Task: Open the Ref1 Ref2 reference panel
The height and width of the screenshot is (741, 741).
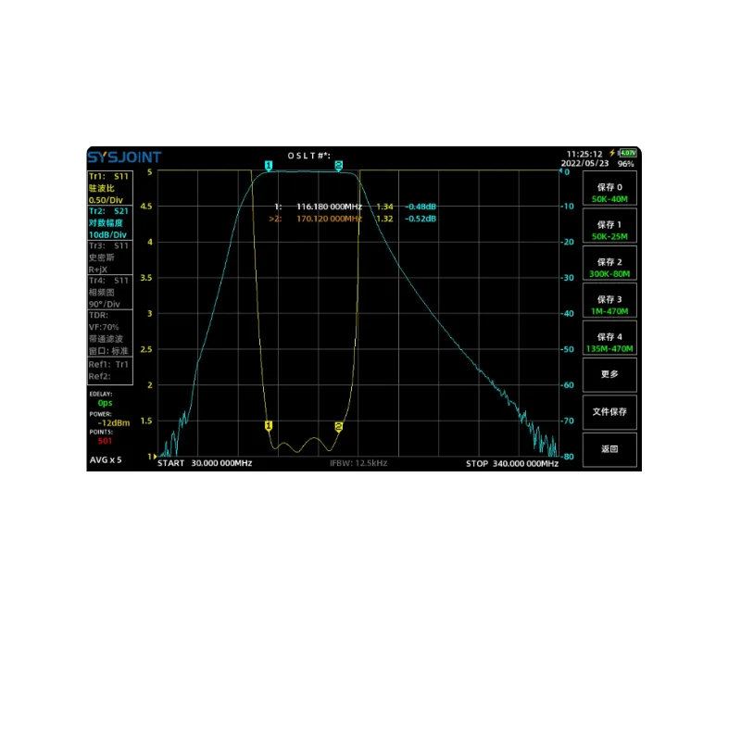Action: point(109,371)
